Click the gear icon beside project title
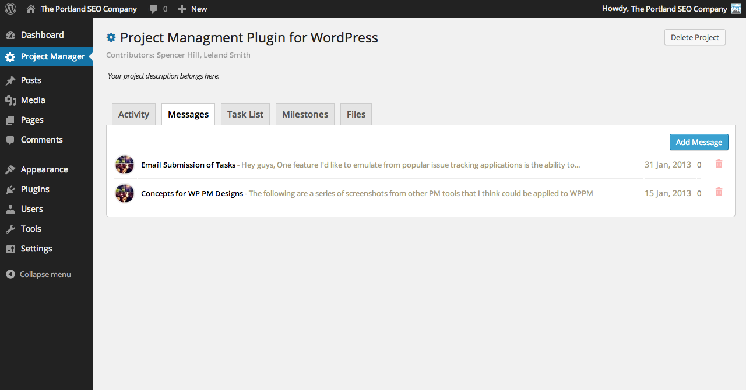 (111, 38)
